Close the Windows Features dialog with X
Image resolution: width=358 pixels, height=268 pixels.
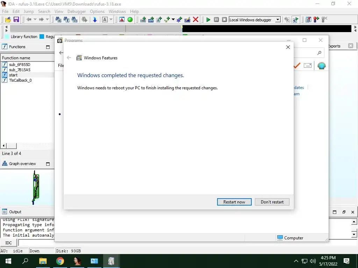click(288, 47)
